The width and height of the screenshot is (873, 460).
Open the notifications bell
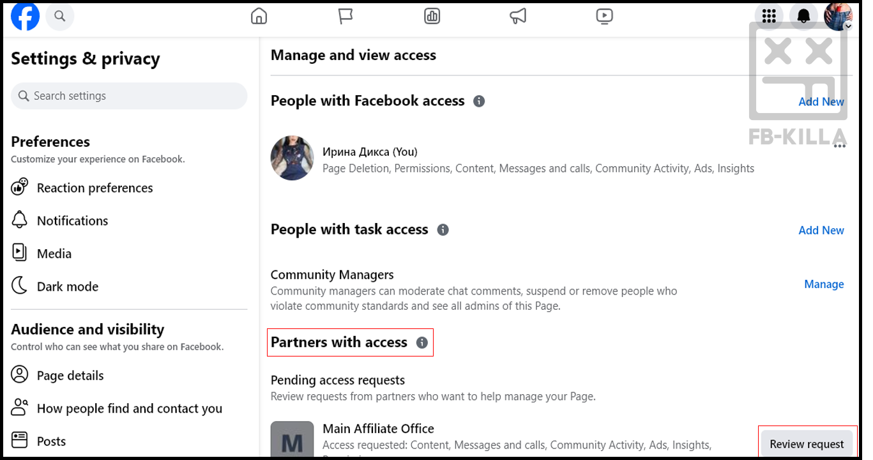804,17
